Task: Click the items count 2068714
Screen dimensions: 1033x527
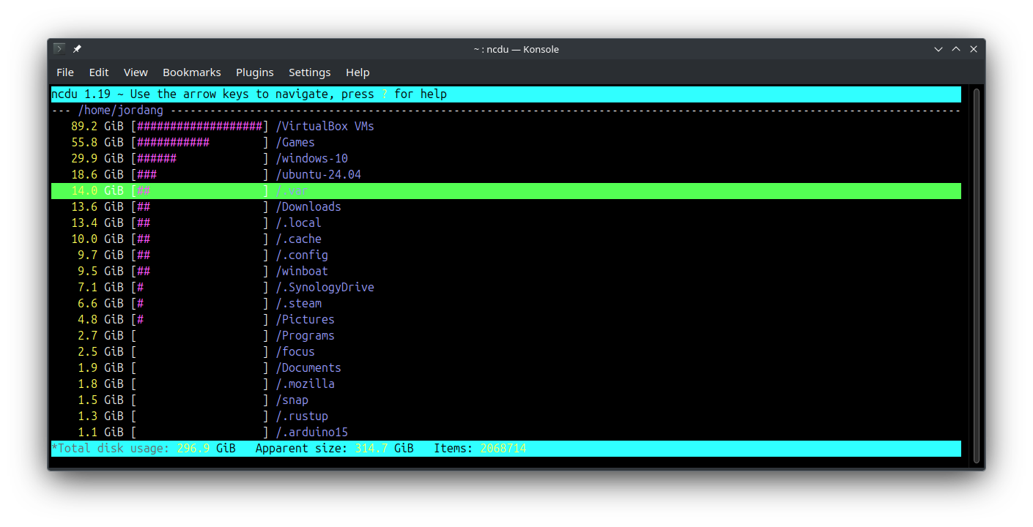Action: pyautogui.click(x=503, y=448)
